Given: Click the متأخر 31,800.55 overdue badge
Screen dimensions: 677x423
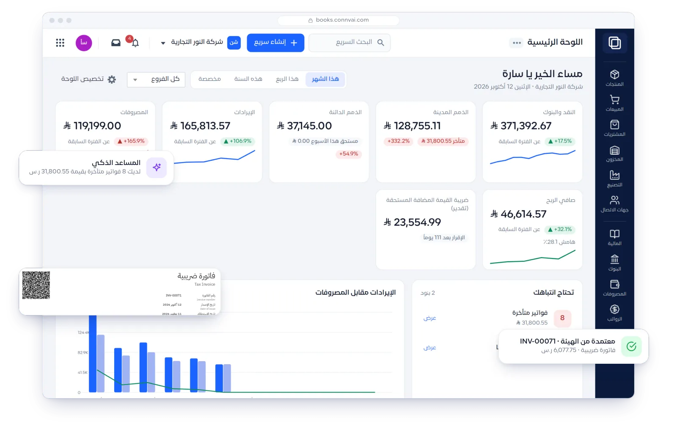Looking at the screenshot, I should (x=443, y=141).
